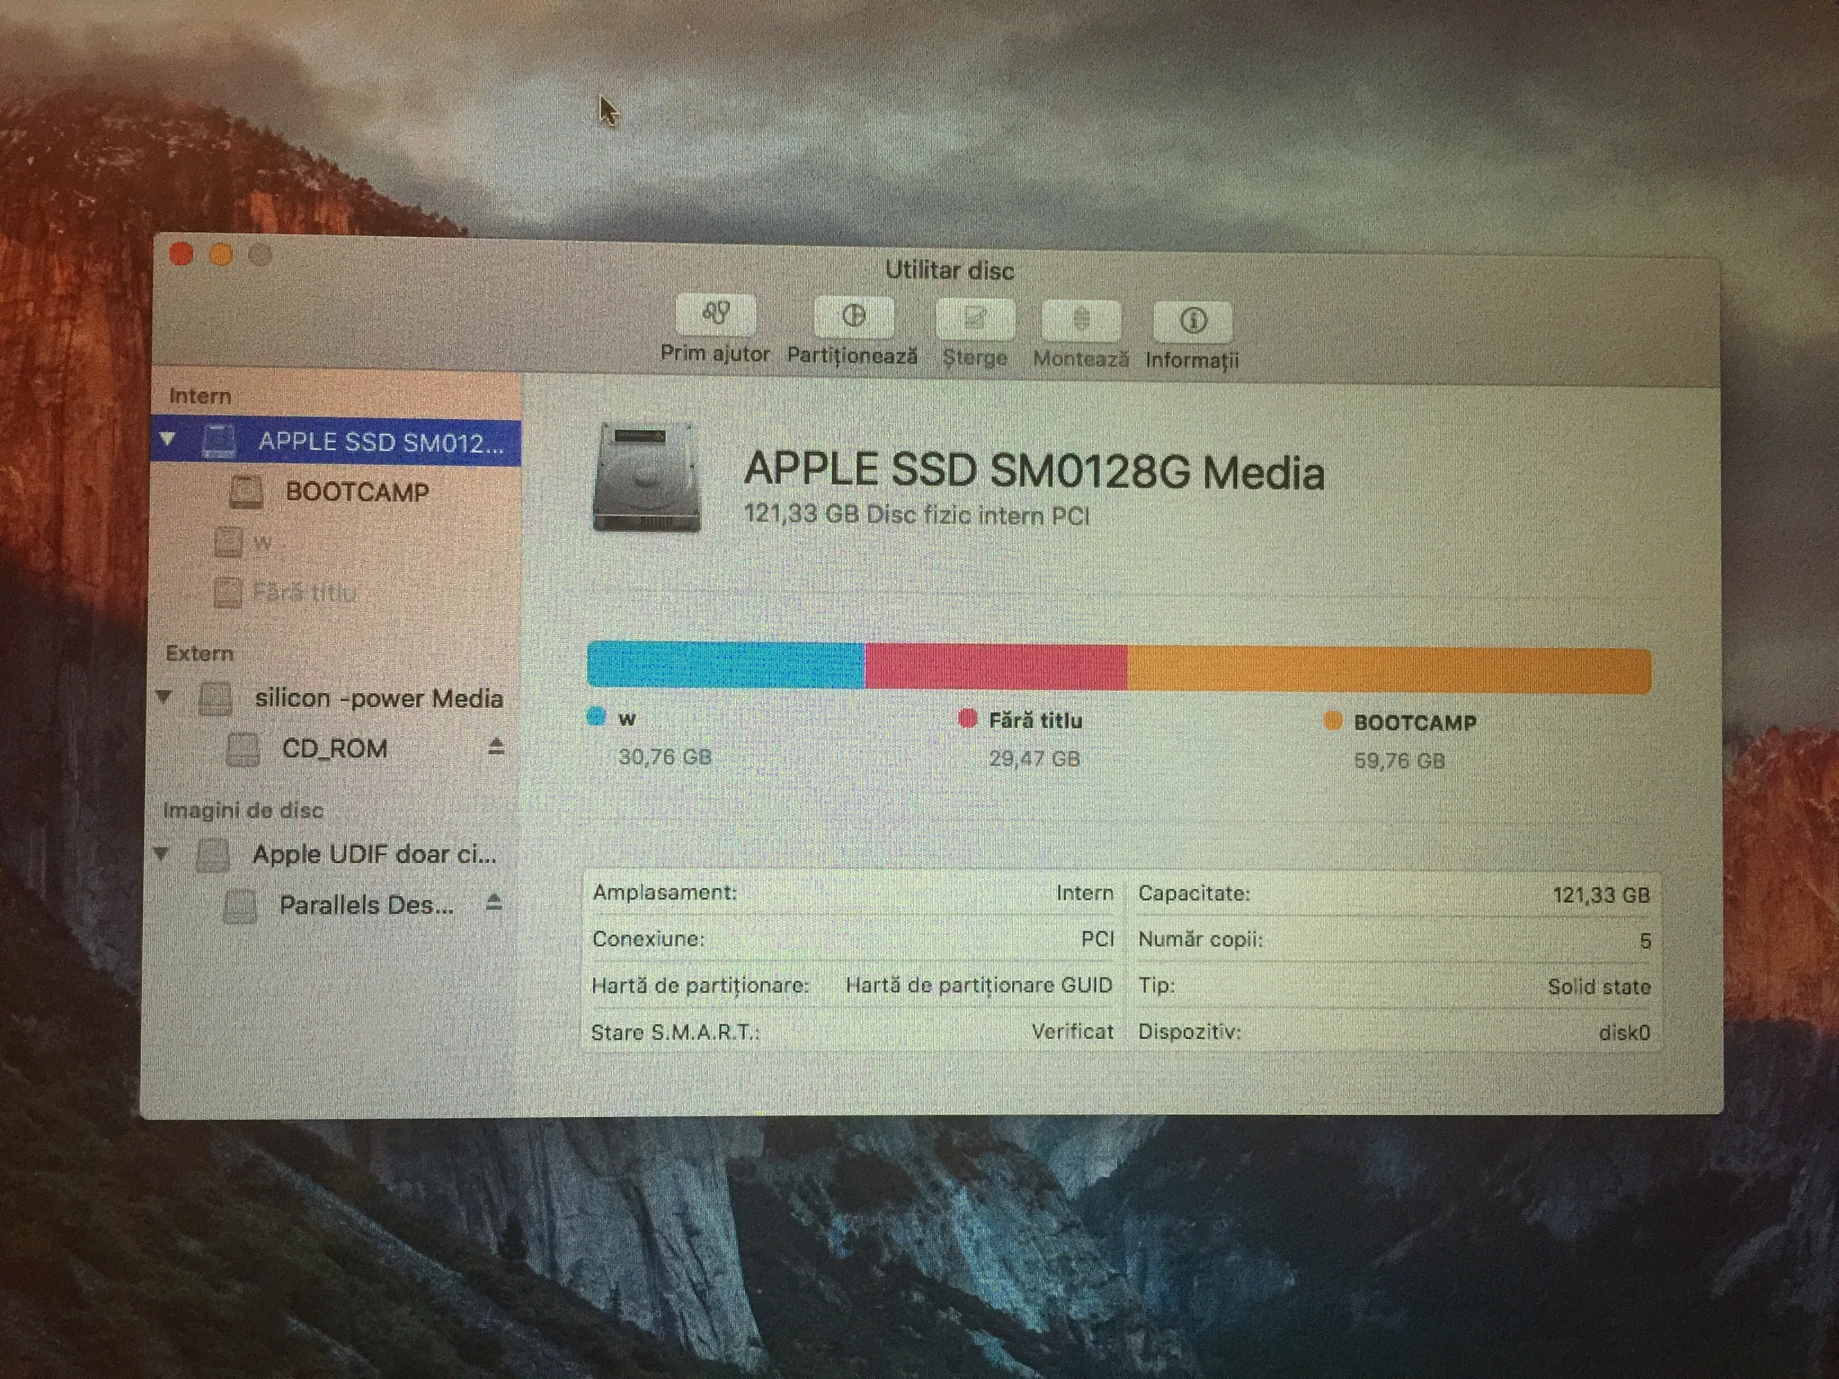Eject the CD_ROM volume

497,747
